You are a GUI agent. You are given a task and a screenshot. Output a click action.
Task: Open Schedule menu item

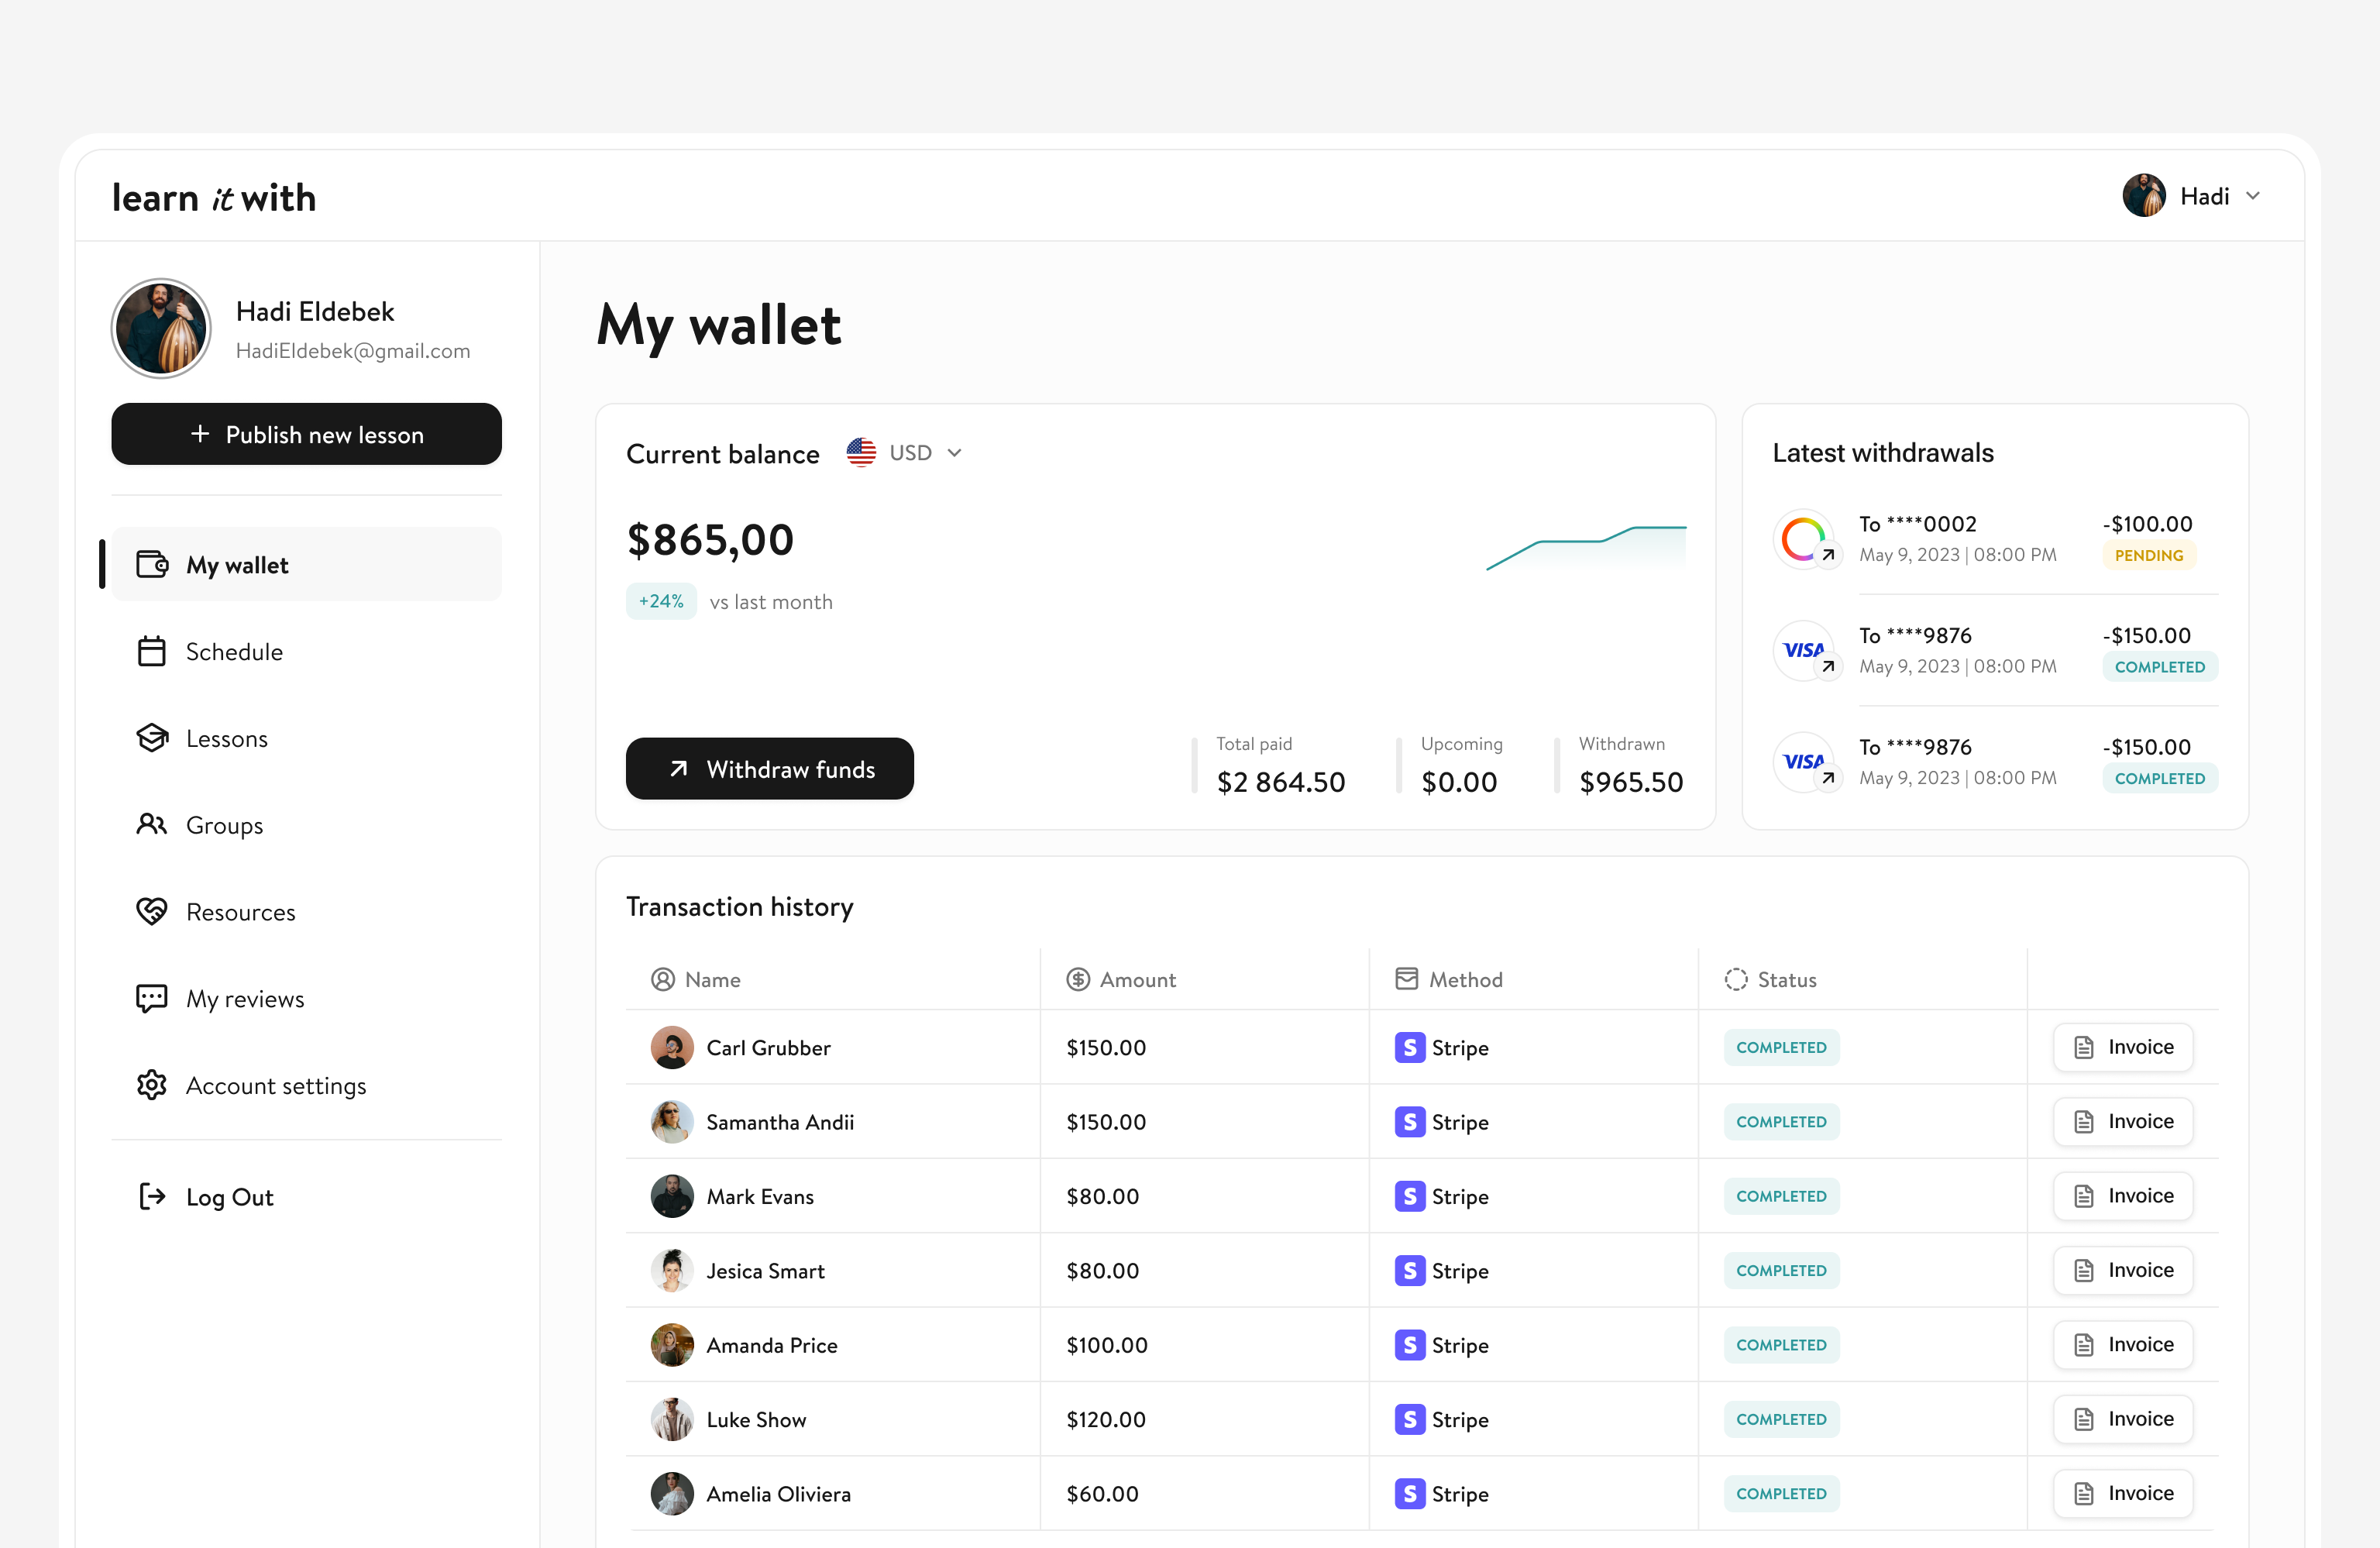tap(234, 652)
